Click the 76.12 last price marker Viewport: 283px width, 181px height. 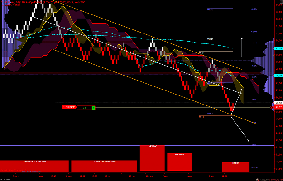(278, 103)
